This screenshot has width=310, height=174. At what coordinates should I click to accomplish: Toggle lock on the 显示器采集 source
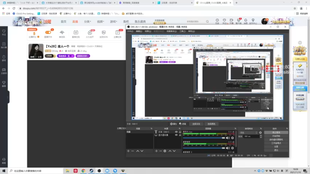(x=180, y=135)
